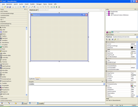Select the ProgressBar control in the toolbox
The width and height of the screenshot is (138, 107).
pyautogui.click(x=4, y=85)
